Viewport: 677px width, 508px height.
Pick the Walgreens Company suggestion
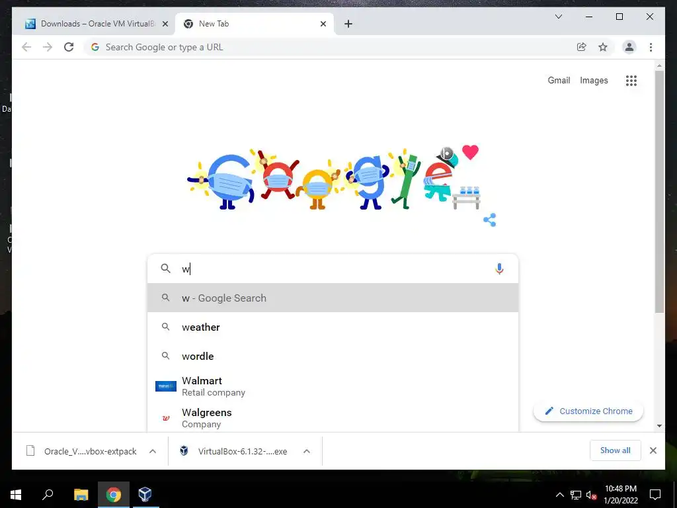(x=333, y=418)
